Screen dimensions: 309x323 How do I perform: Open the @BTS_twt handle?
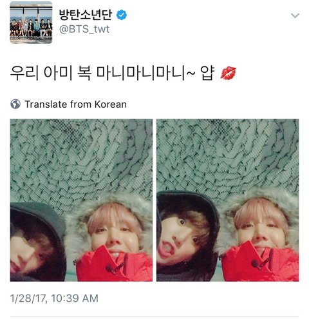(84, 29)
